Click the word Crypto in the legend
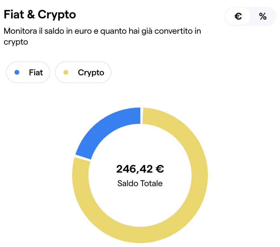Screen dimensions: 280x247 [x=91, y=73]
